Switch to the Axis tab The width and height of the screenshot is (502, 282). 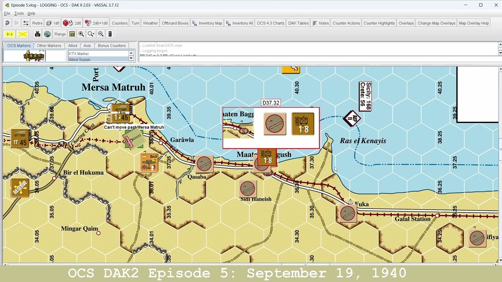click(87, 45)
